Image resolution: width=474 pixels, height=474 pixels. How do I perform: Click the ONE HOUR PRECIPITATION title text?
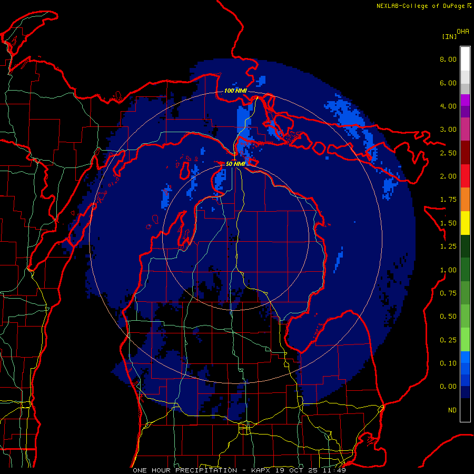click(x=185, y=470)
